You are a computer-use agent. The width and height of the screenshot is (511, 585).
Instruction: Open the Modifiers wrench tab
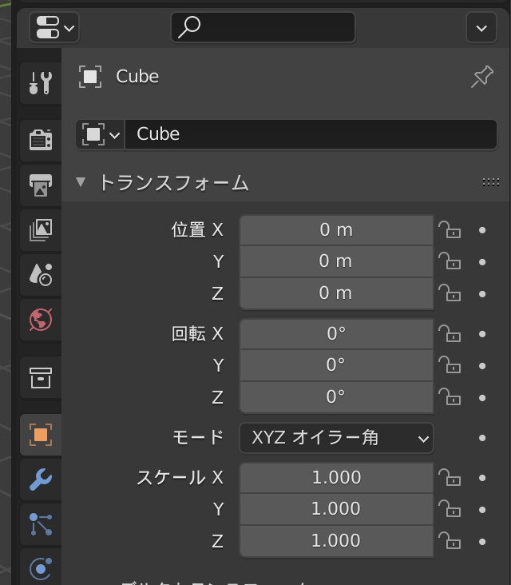tap(40, 480)
